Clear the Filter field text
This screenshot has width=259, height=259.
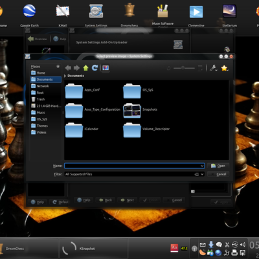pos(196,174)
